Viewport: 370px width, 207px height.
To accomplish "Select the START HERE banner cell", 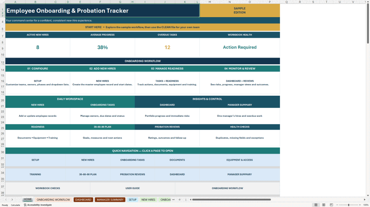I will [x=143, y=27].
